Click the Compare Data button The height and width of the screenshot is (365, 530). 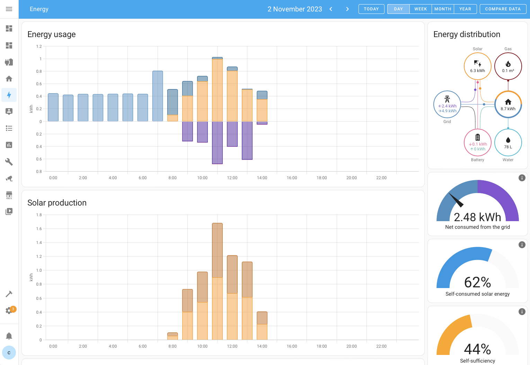coord(503,9)
